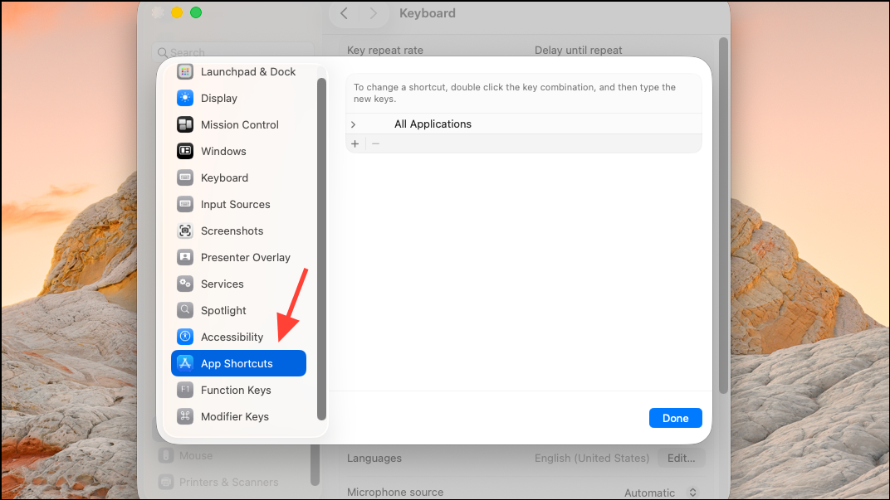890x500 pixels.
Task: Select the Launchpad & Dock icon
Action: tap(185, 71)
